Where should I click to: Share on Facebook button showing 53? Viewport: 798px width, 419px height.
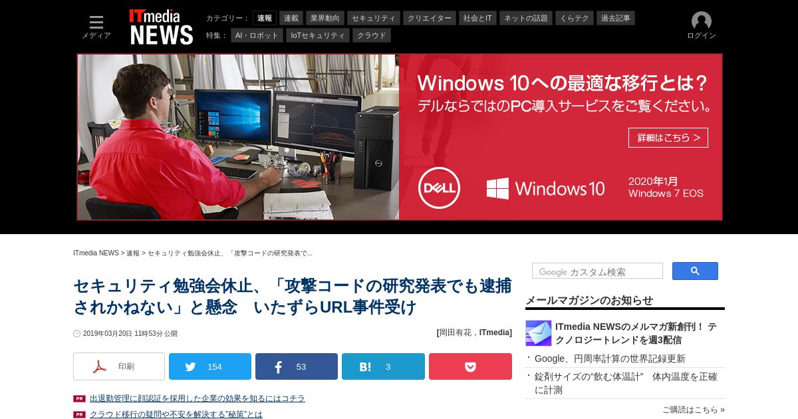[297, 366]
